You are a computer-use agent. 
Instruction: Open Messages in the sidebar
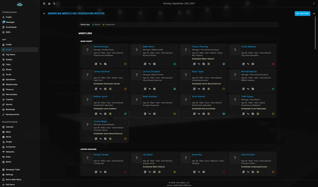[x=19, y=22]
